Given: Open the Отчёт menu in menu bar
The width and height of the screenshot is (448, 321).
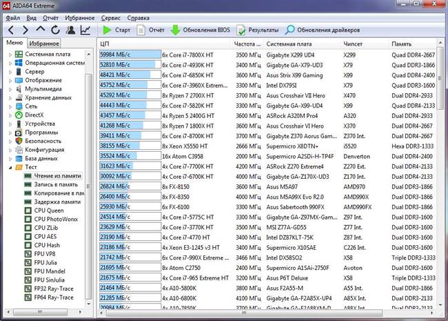Looking at the screenshot, I should 50,18.
